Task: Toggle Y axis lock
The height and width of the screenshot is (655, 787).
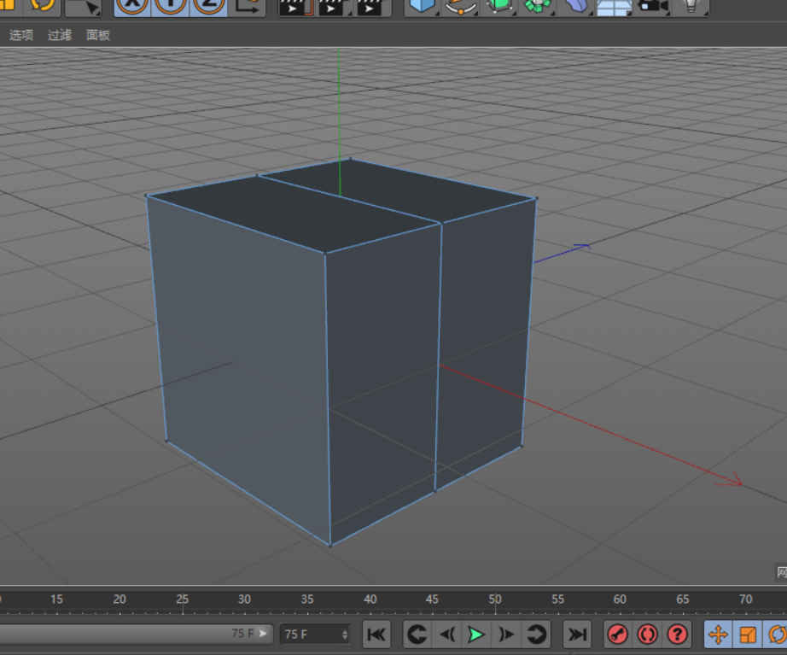Action: pos(170,6)
